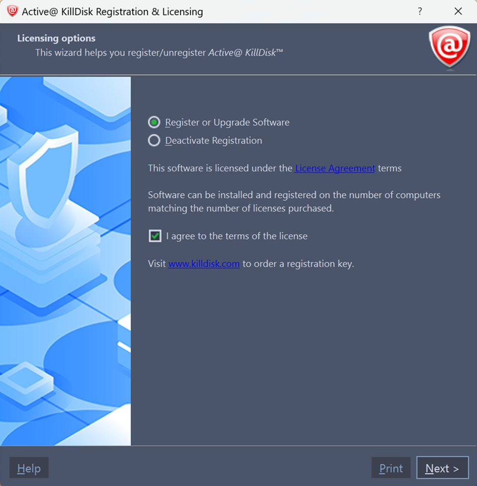Click the large red shield logo in header

449,47
